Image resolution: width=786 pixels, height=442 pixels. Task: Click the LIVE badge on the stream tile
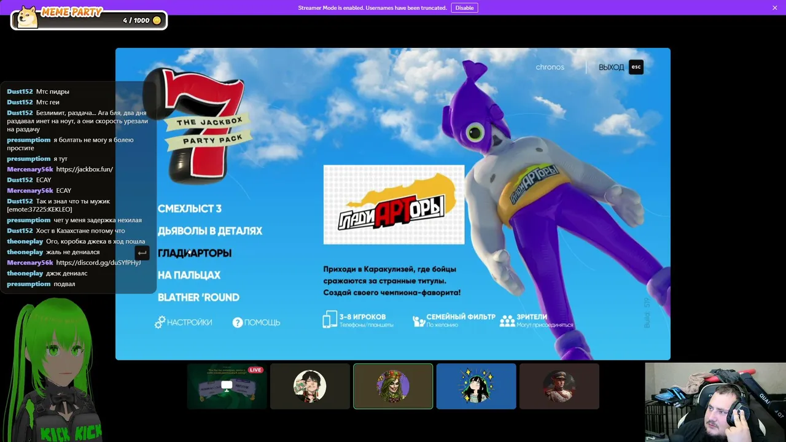tap(255, 370)
